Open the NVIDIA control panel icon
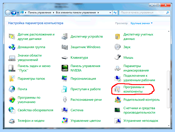Screen dimensions: 175x132 (x=65, y=68)
